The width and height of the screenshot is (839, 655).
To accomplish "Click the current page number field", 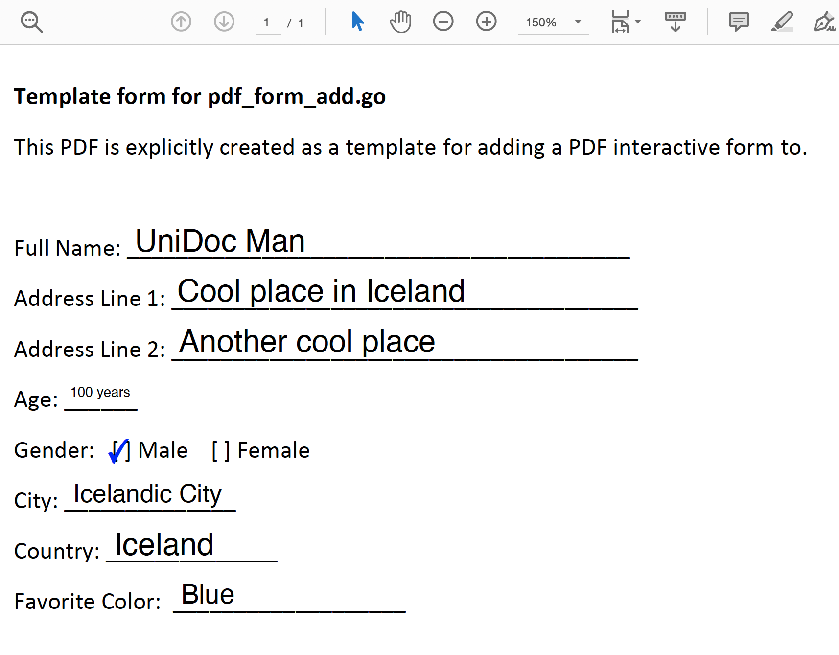I will click(267, 23).
